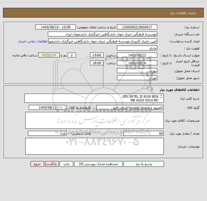This screenshot has height=201, width=207.
Task: Click the countdown timer 03:52:14 field
Action: (x=49, y=55)
